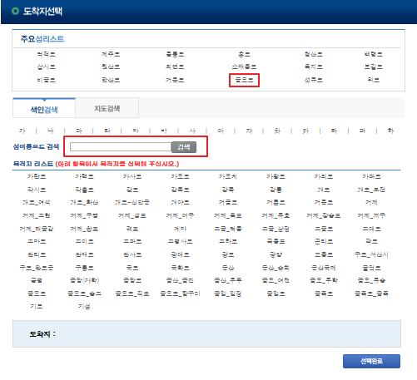This screenshot has width=417, height=380.
Task: Switch to the 지도검색 tab
Action: pyautogui.click(x=107, y=108)
